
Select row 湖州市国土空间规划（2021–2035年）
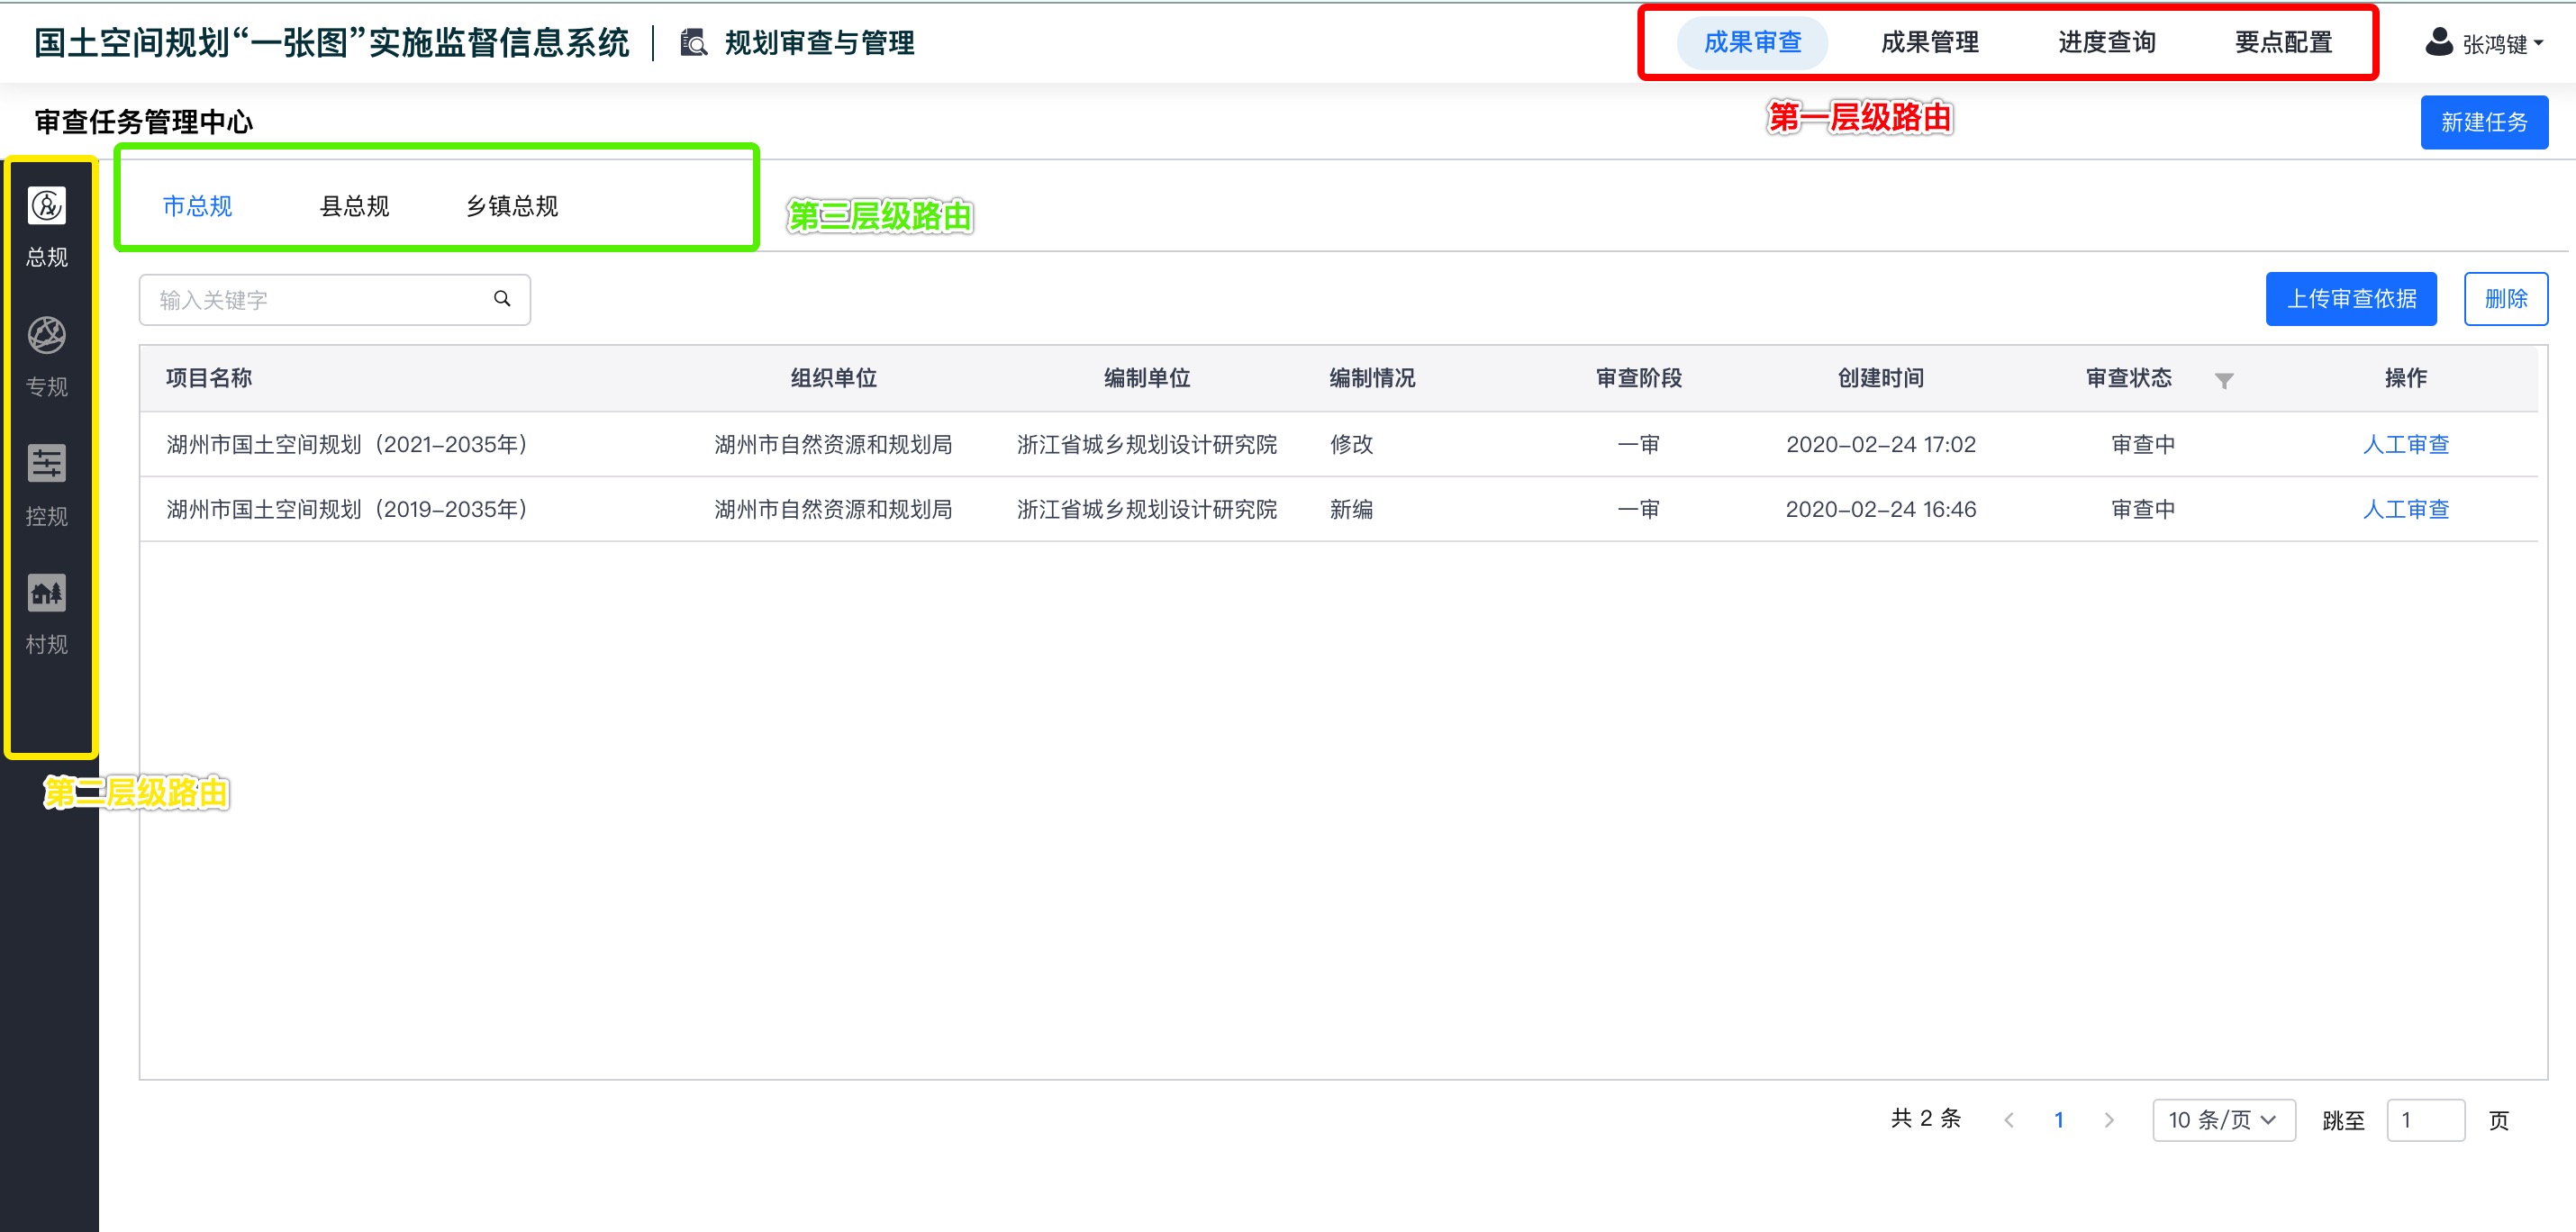coord(1339,444)
